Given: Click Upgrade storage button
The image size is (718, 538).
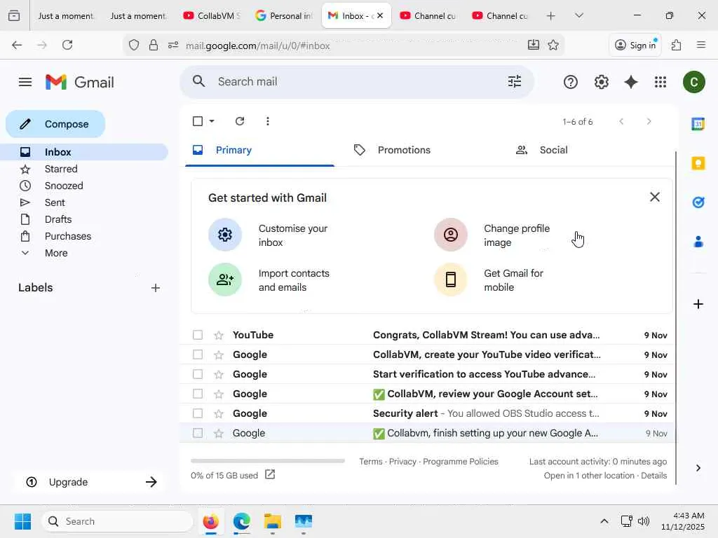Looking at the screenshot, I should [89, 482].
